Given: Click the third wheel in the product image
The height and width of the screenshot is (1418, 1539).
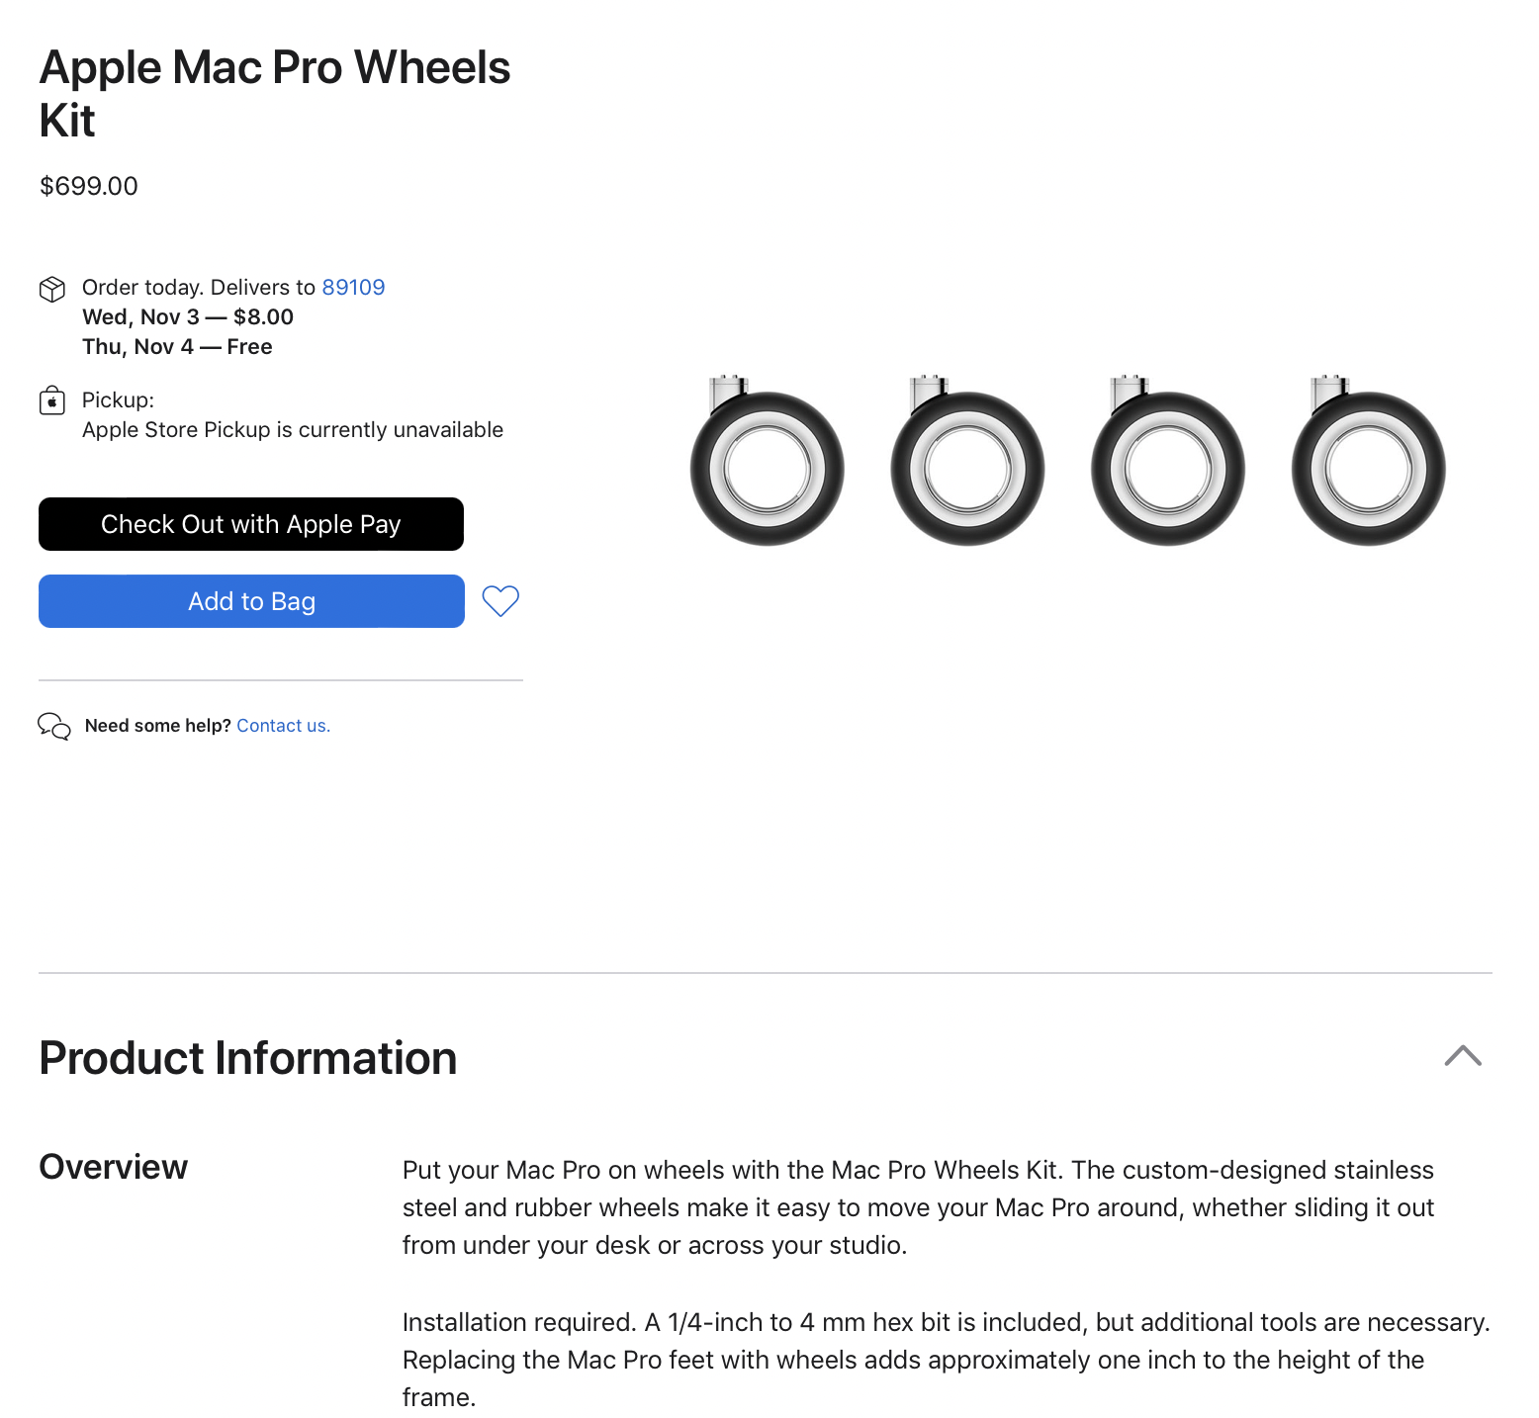Looking at the screenshot, I should pyautogui.click(x=1168, y=465).
